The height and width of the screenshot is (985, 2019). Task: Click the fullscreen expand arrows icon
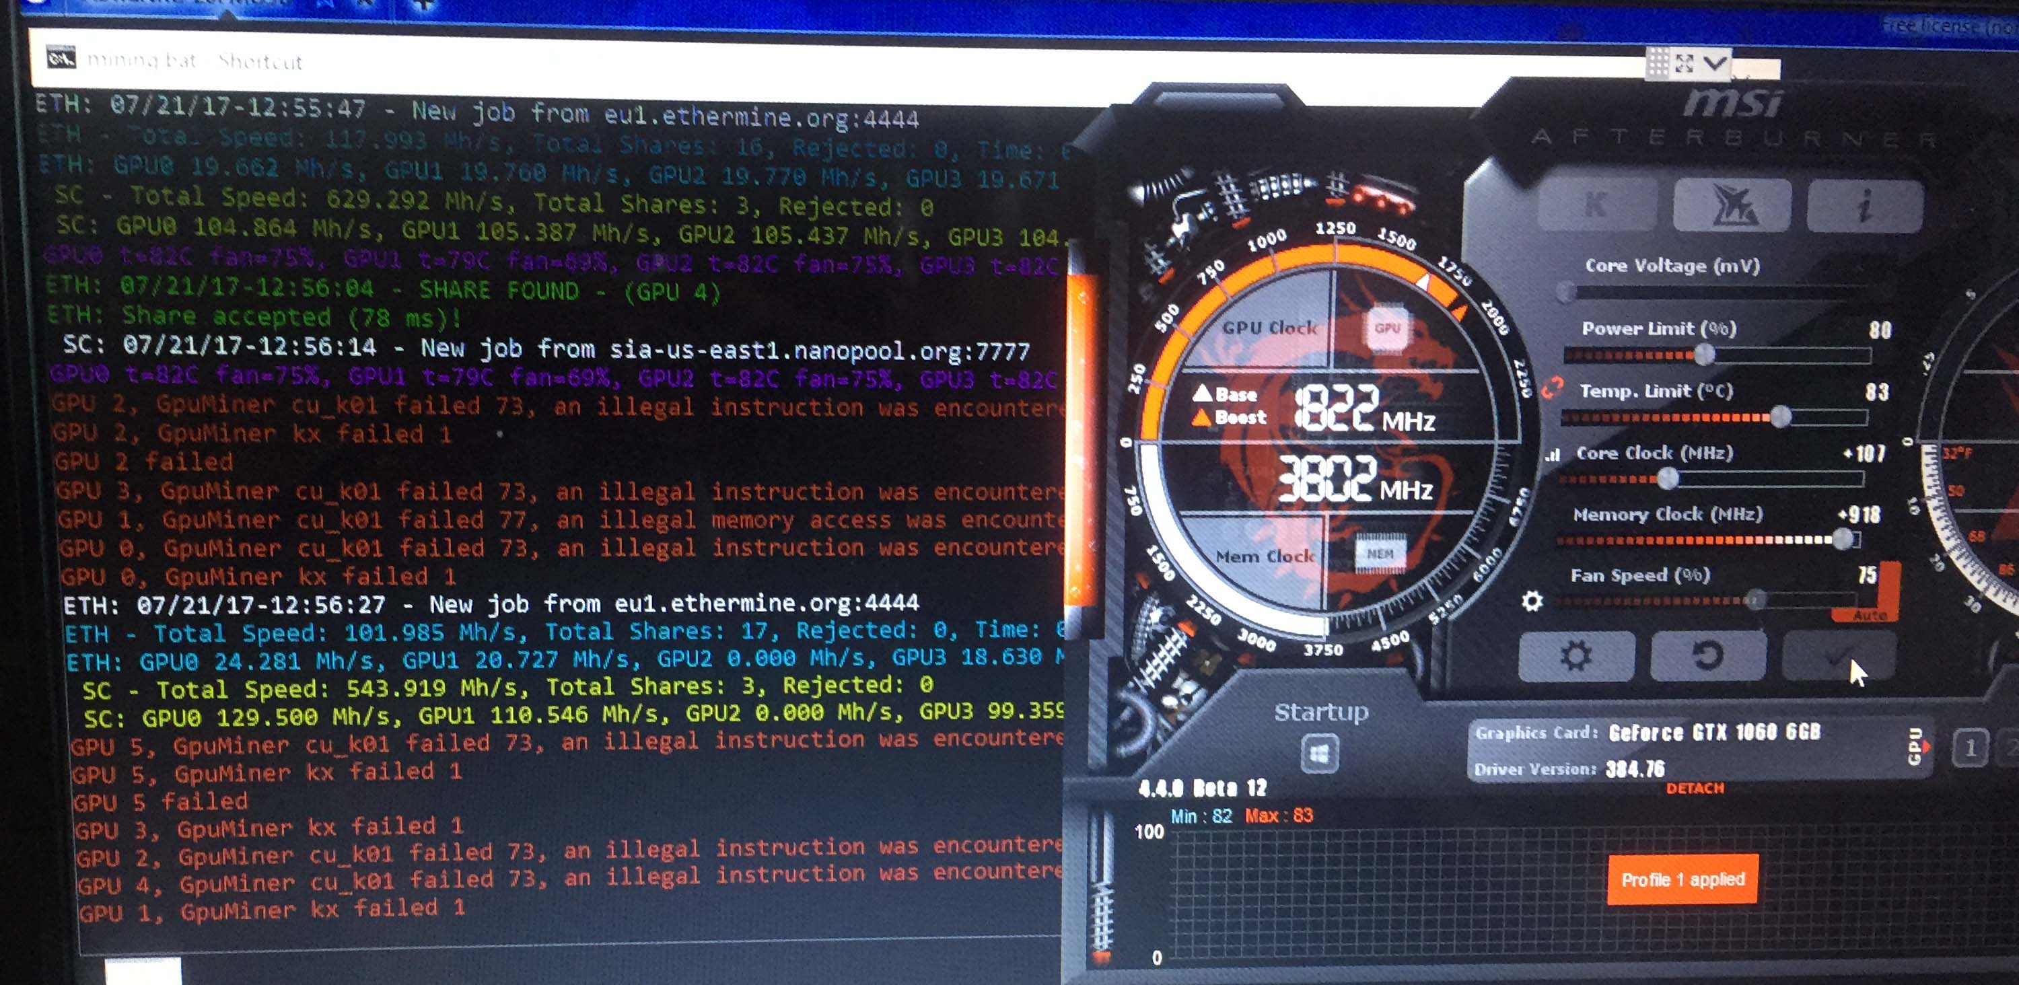point(1685,63)
